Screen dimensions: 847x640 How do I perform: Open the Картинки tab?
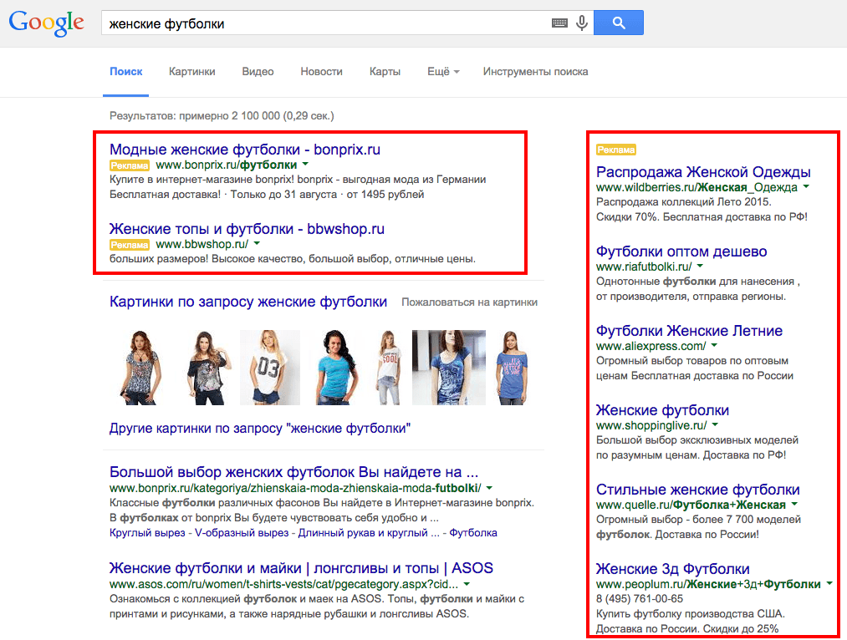click(x=191, y=71)
